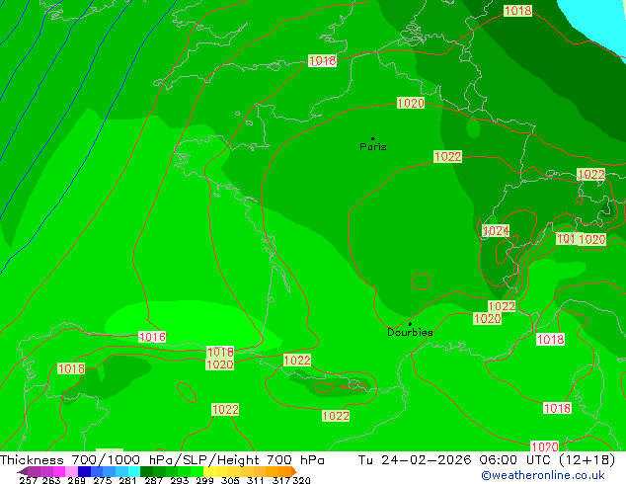This screenshot has height=484, width=626.
Task: Pick the bright yellow legend swatch after 299
Action: pyautogui.click(x=209, y=471)
